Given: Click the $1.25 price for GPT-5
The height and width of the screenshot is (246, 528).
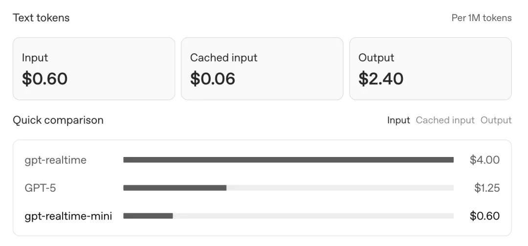Looking at the screenshot, I should [x=486, y=188].
